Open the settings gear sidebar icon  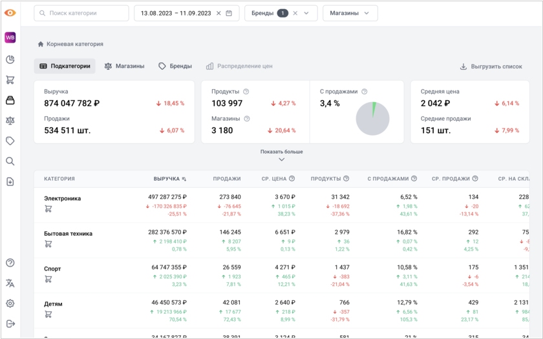click(10, 303)
